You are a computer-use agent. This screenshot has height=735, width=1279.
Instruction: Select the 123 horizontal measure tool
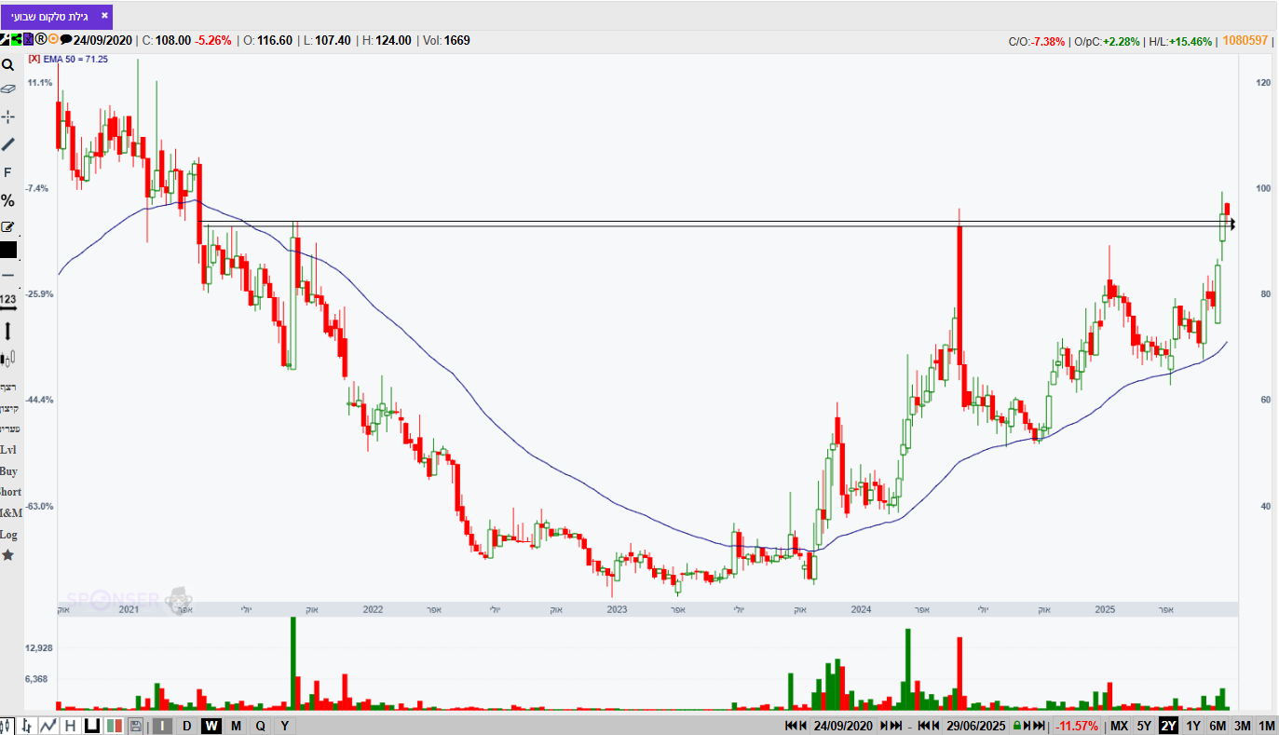7,302
